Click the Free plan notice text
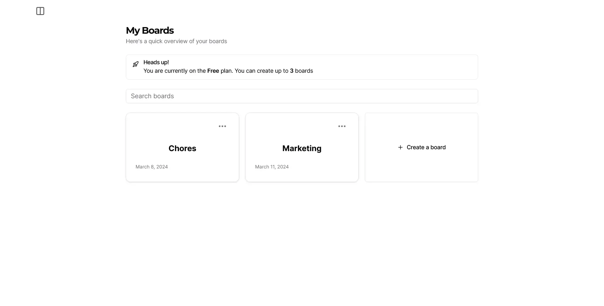This screenshot has width=604, height=306. [228, 71]
